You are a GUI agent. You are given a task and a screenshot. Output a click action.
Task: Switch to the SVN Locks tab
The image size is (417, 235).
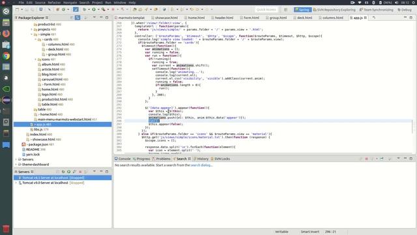220,159
